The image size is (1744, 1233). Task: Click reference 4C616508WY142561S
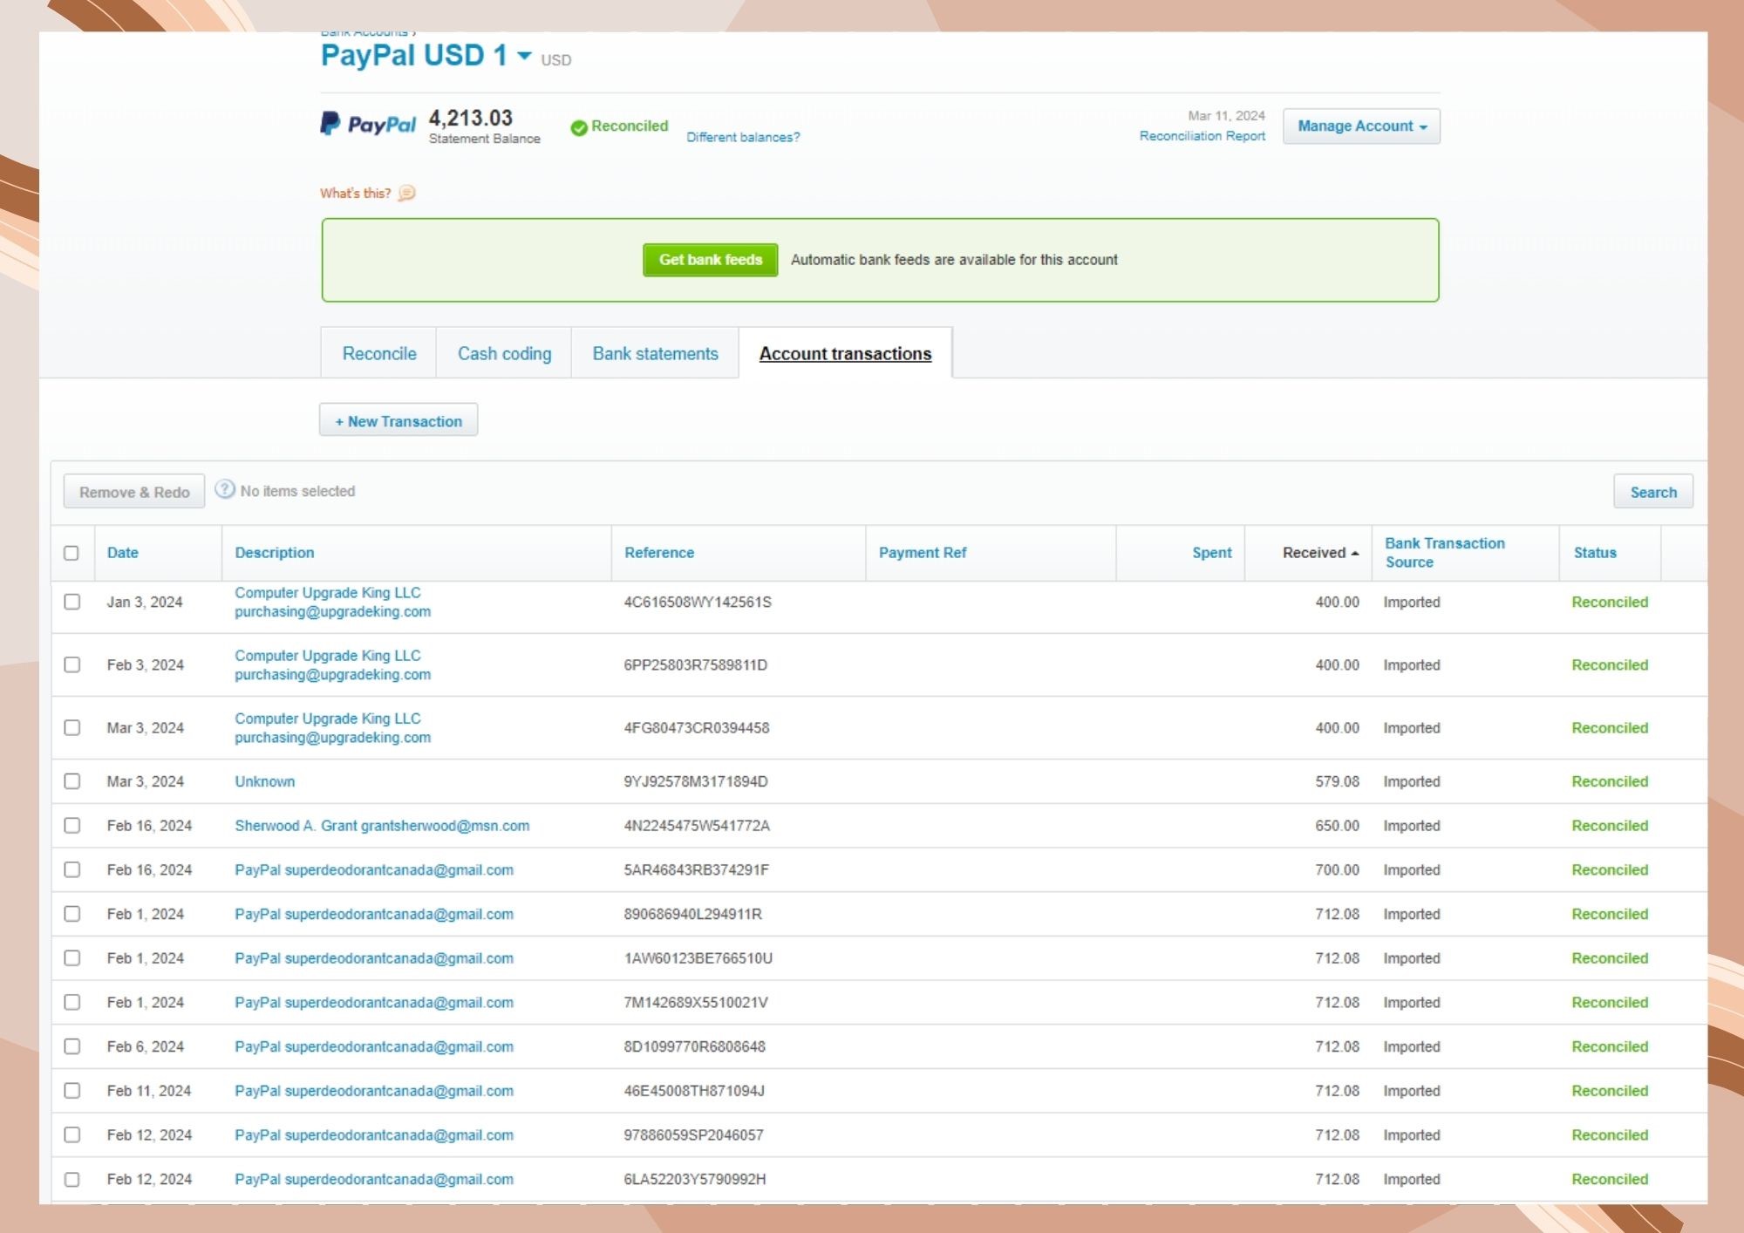698,603
